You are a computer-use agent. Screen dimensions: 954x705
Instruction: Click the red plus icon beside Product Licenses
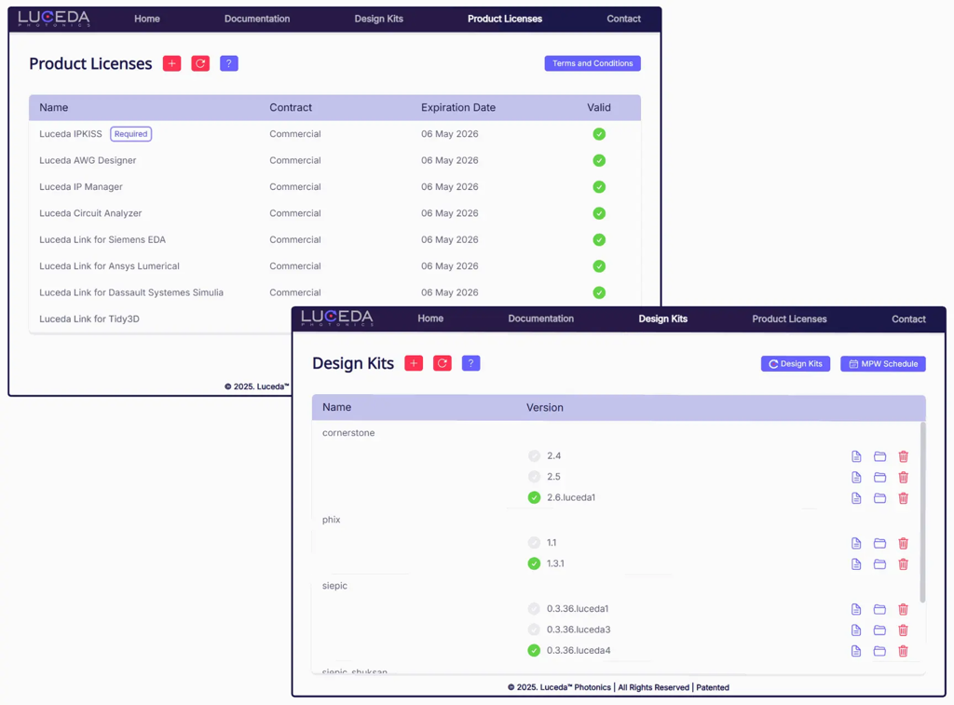pyautogui.click(x=171, y=63)
